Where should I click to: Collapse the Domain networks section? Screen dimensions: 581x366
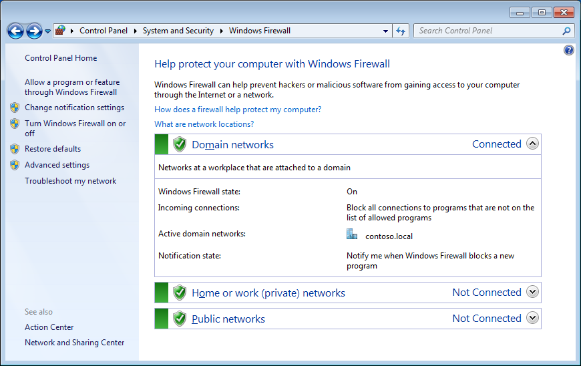[532, 144]
